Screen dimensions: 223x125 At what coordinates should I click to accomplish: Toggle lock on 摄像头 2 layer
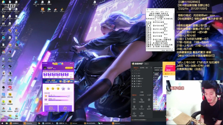(134, 81)
